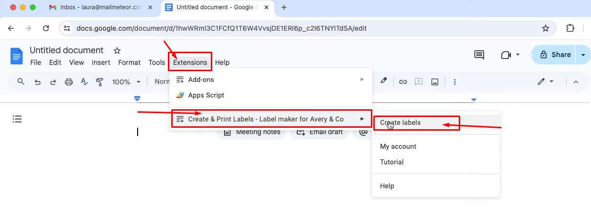Reload the page
The image size is (591, 218).
46,28
